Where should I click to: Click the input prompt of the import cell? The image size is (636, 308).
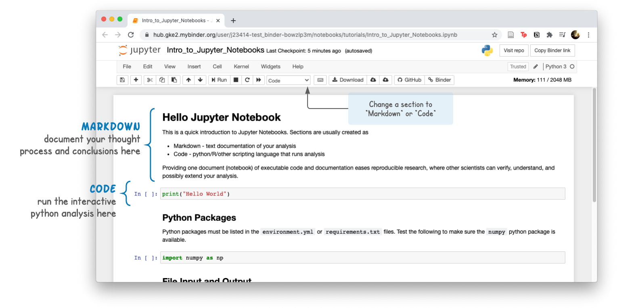(x=146, y=258)
